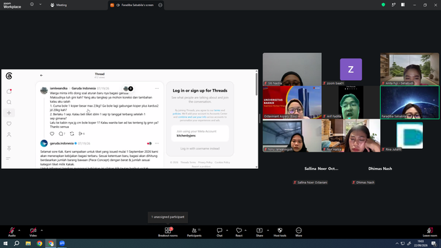Expand the arrow next to React

point(245,230)
